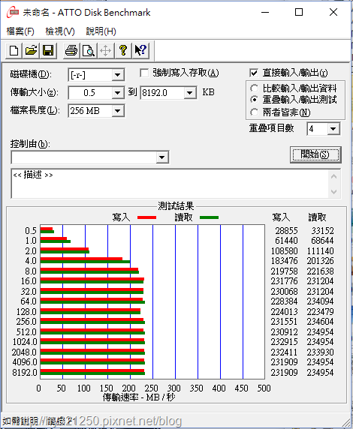Viewport: 353px width, 429px height.
Task: Close the ATTO Disk Benchmark window
Action: coord(333,12)
